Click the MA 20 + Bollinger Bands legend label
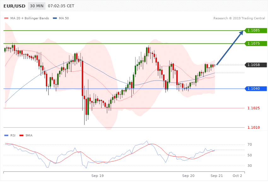 coord(30,18)
